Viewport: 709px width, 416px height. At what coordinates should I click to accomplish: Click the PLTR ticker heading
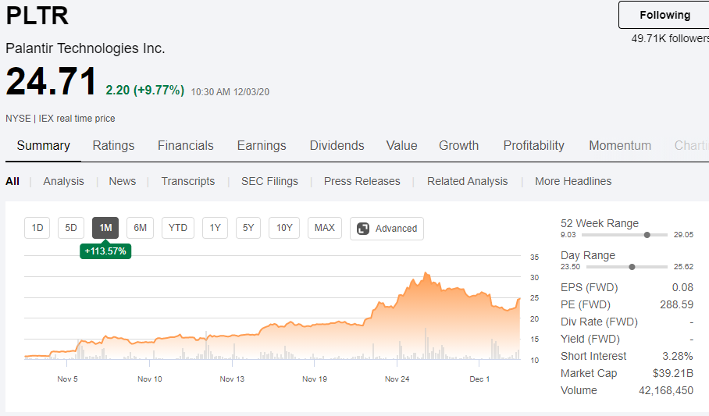[x=37, y=16]
